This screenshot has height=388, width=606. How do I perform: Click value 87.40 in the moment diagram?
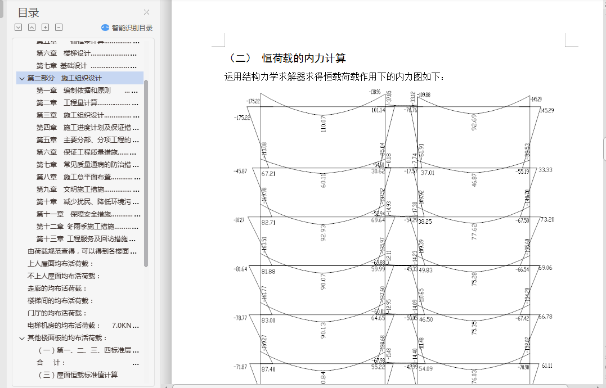click(268, 369)
